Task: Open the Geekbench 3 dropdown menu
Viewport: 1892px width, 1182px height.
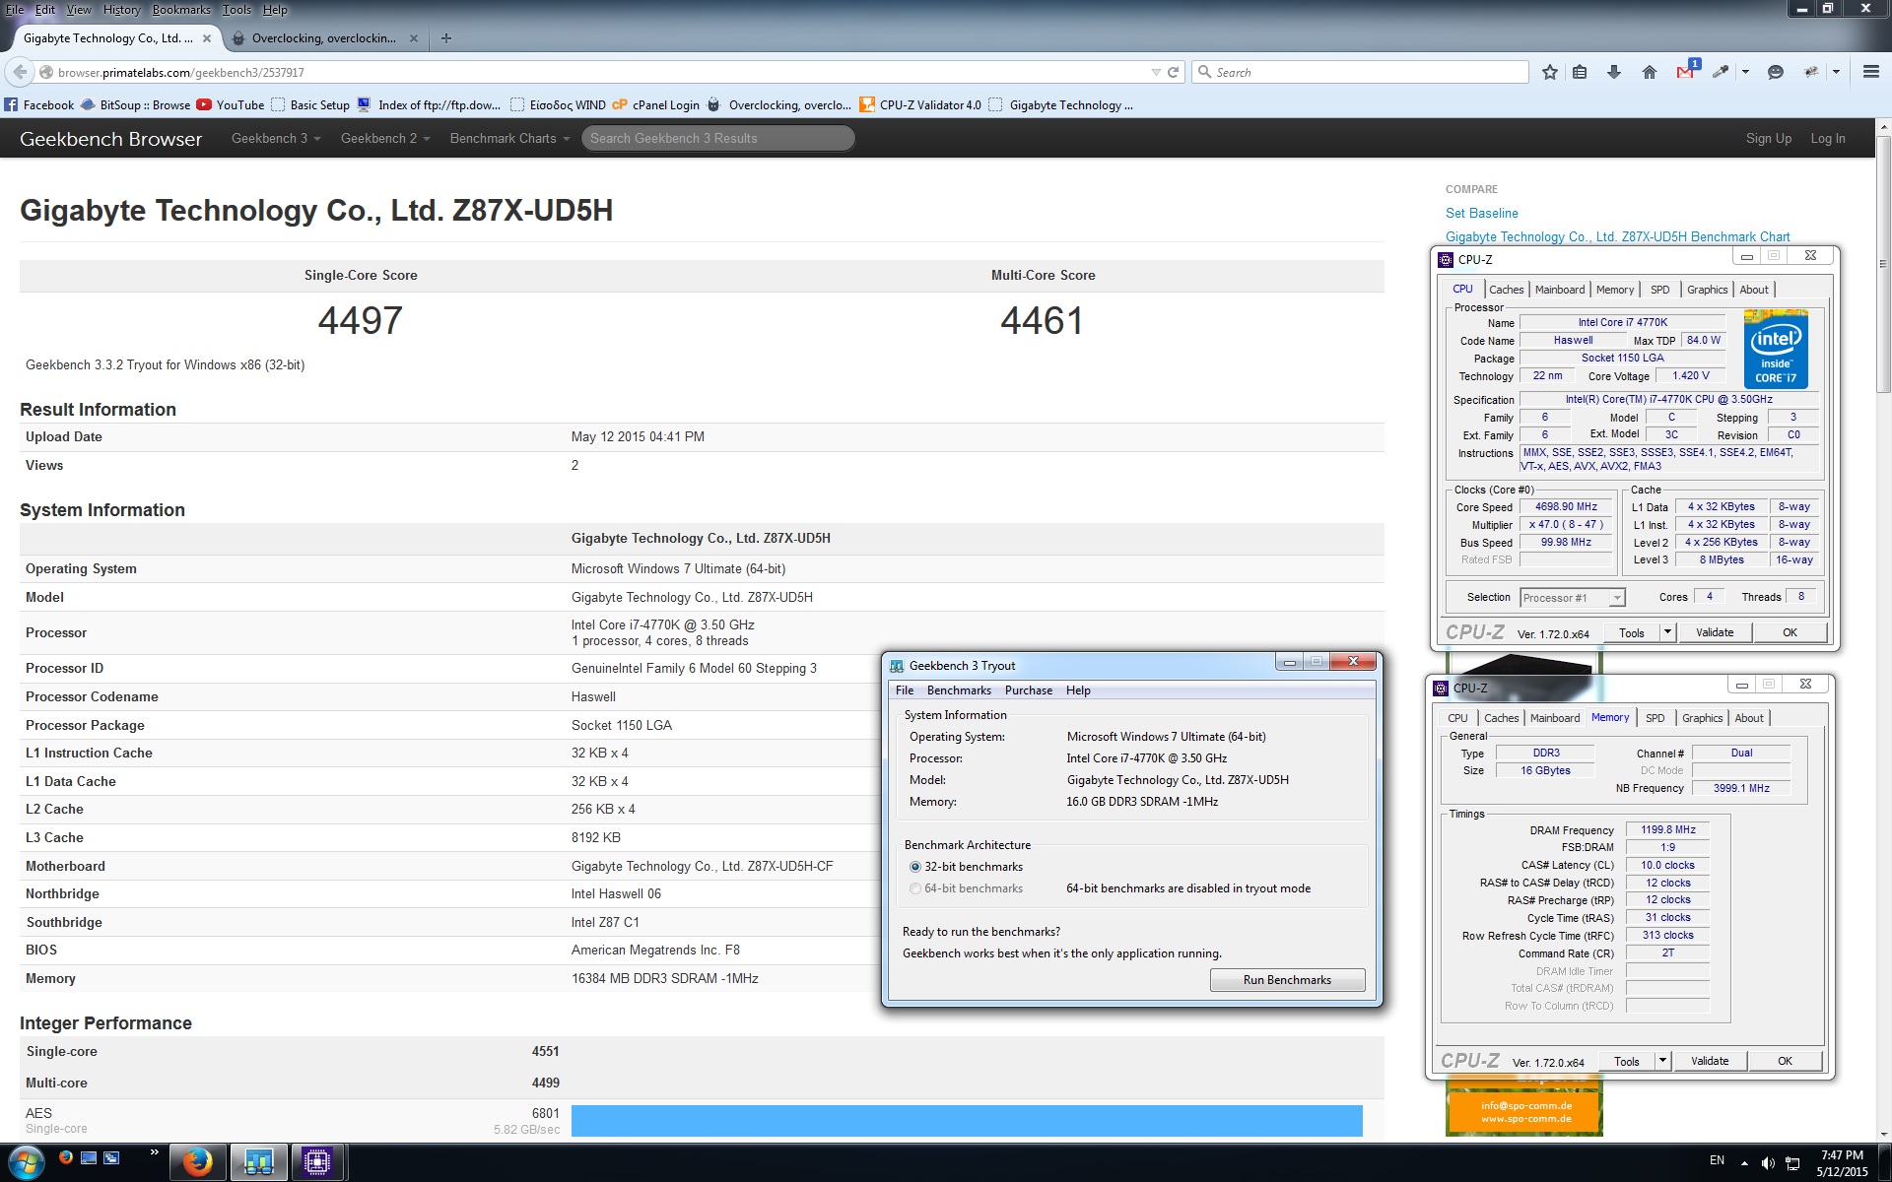Action: (x=276, y=139)
